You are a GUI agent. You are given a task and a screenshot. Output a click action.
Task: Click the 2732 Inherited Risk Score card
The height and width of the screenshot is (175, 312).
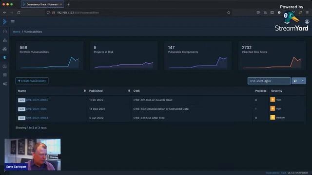pos(272,56)
